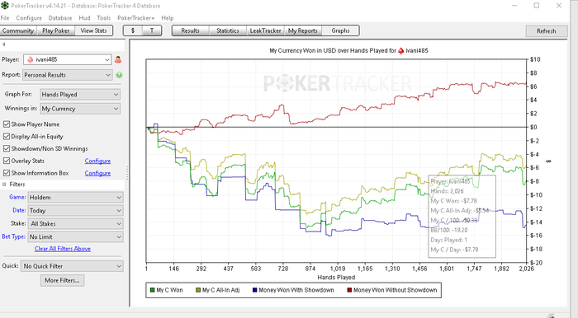The height and width of the screenshot is (318, 578).
Task: Click the sidebar splitter handle
Action: [x=127, y=173]
